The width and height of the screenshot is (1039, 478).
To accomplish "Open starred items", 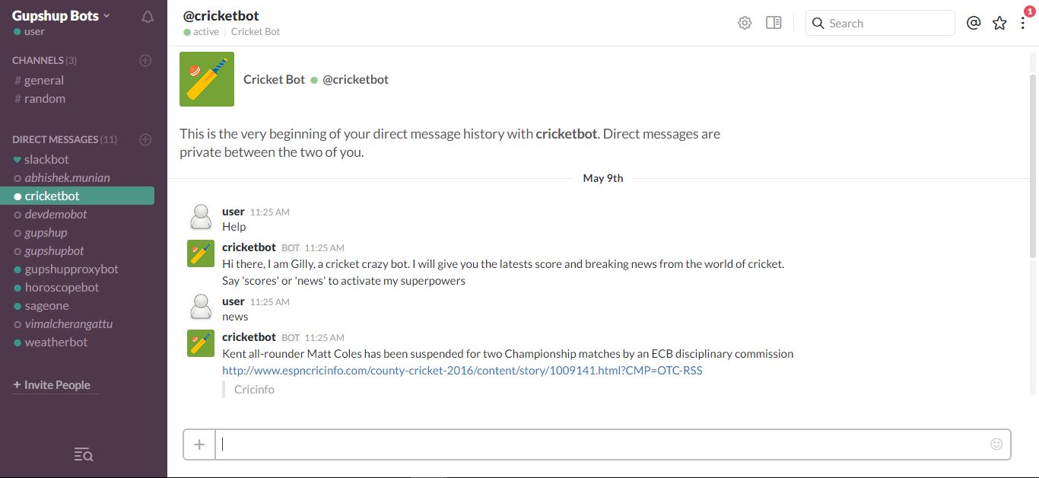I will click(x=999, y=23).
